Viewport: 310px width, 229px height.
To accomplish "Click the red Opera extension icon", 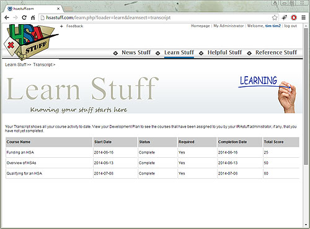I will [294, 18].
